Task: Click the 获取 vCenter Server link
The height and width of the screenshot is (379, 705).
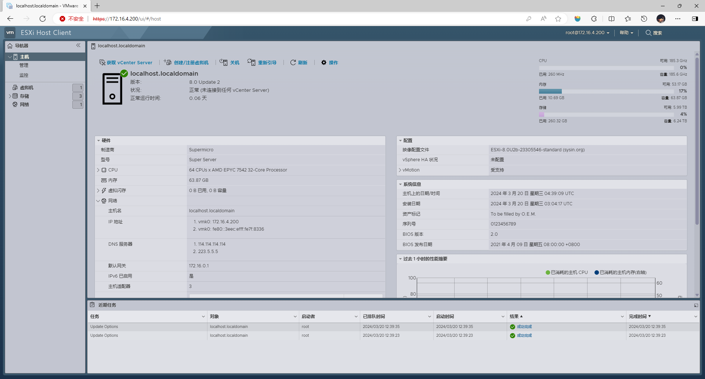Action: click(x=130, y=63)
